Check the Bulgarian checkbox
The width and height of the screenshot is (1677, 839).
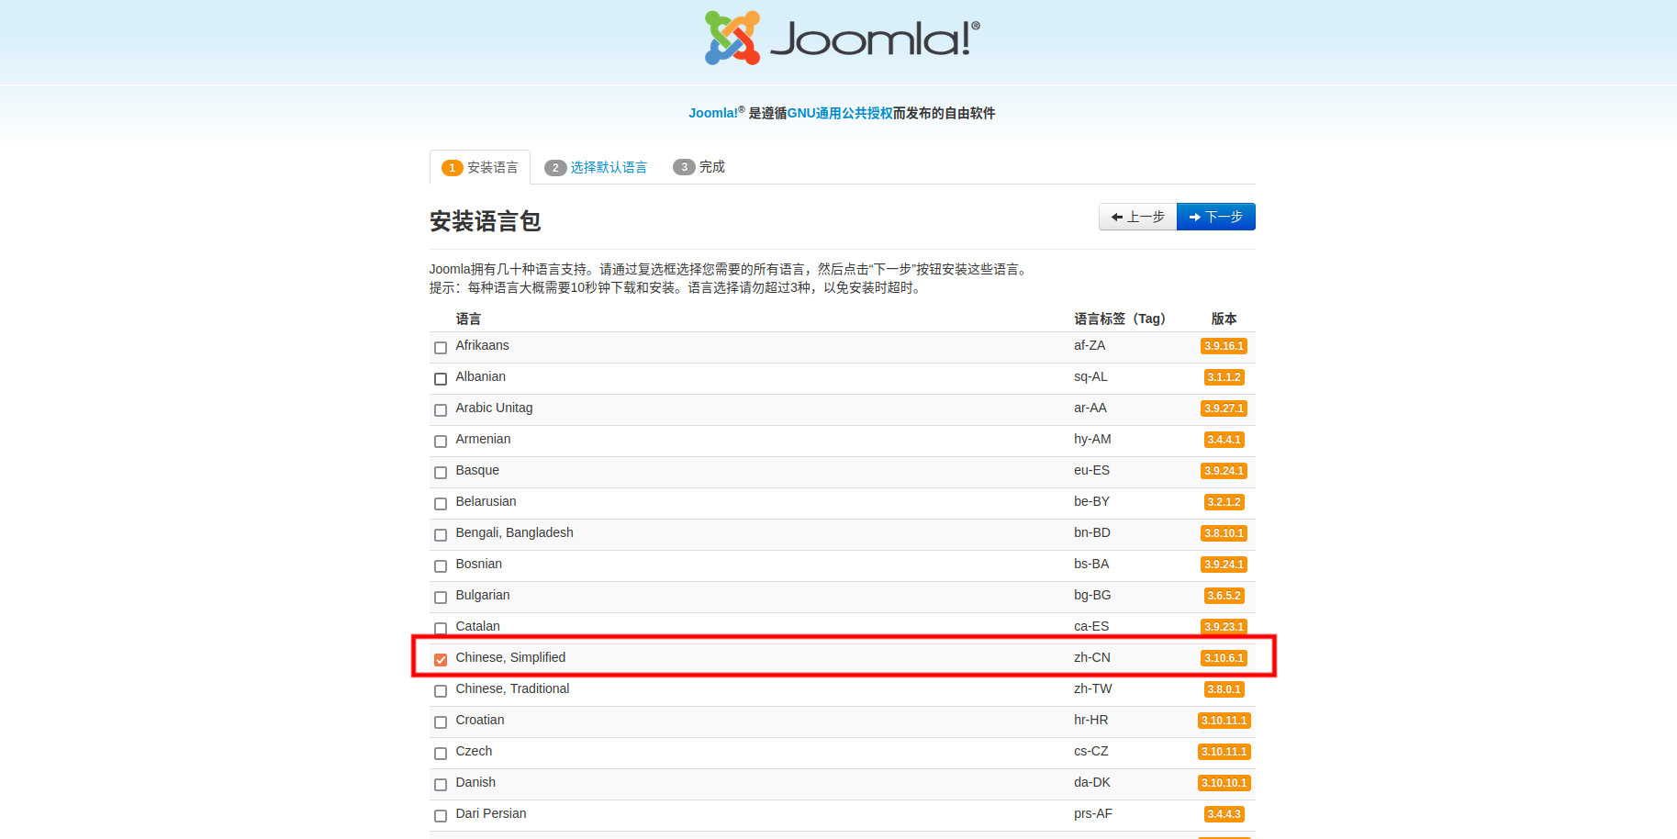pos(441,598)
